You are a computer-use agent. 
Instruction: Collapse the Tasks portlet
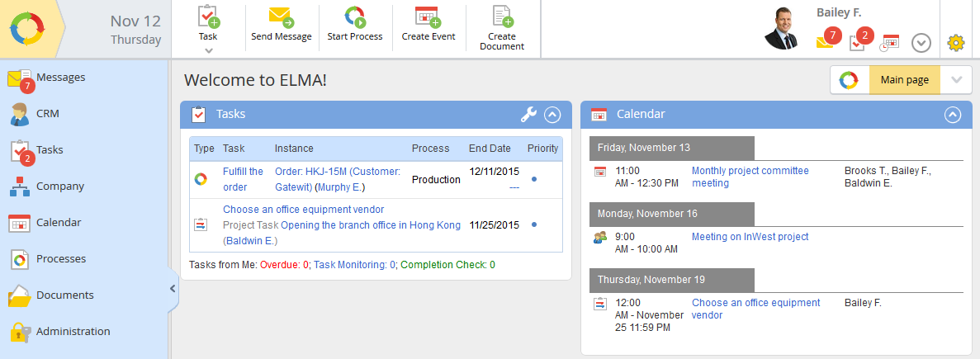point(552,114)
